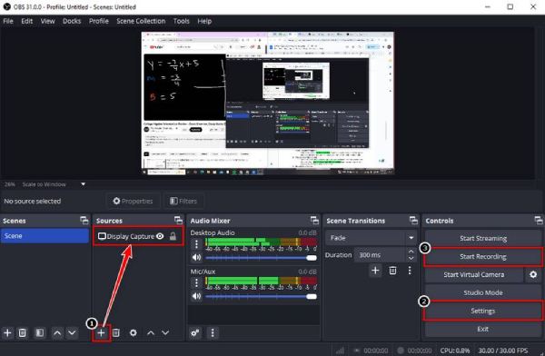Image resolution: width=545 pixels, height=356 pixels.
Task: Click the Start Recording button
Action: click(x=483, y=257)
